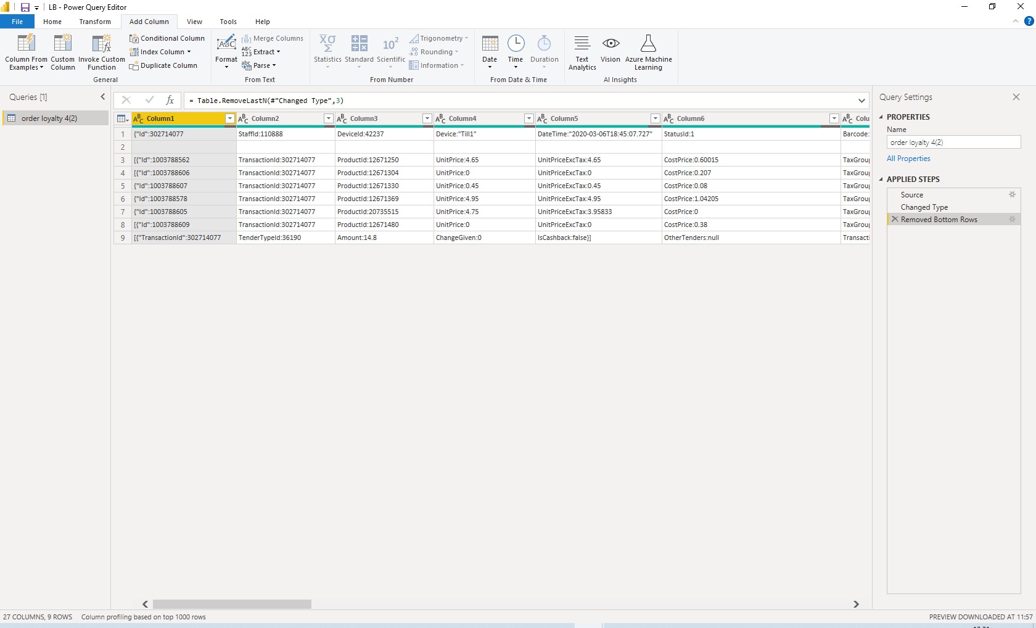Open the File menu
The height and width of the screenshot is (628, 1036).
pos(17,22)
